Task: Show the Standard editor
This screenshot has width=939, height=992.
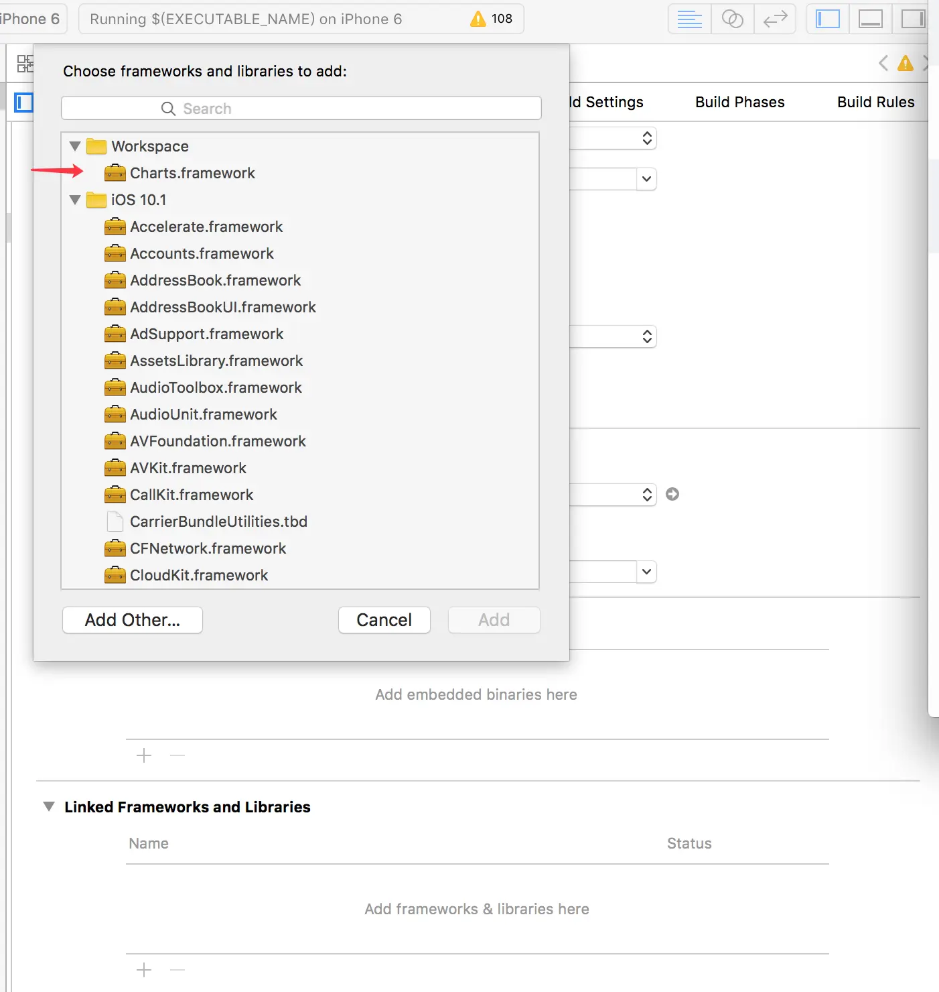Action: (x=689, y=19)
